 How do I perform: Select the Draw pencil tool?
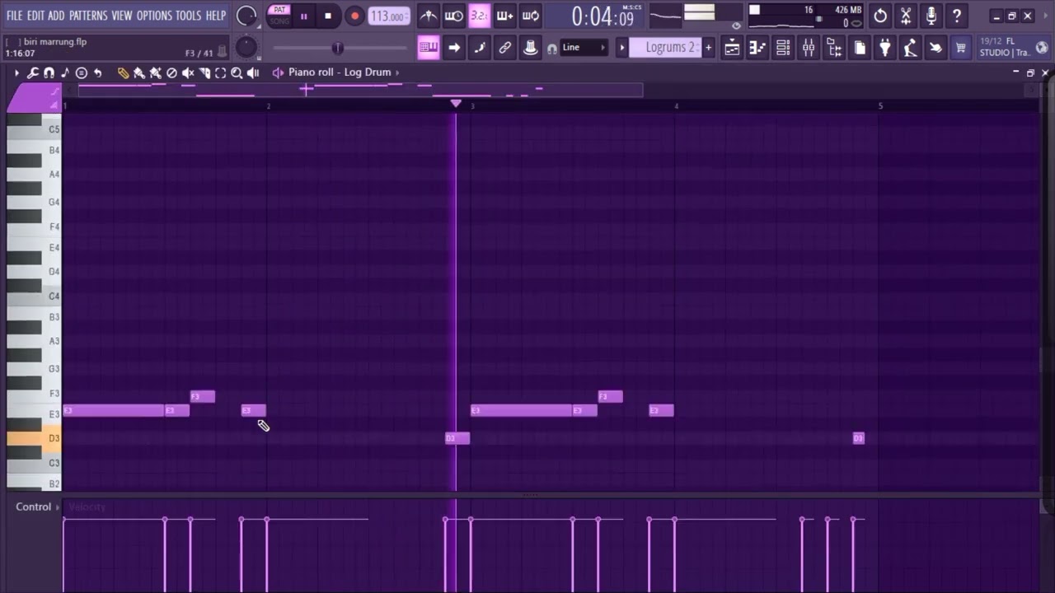click(x=123, y=73)
